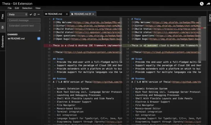
Task: Click 'Shell With Flexible Layouts' line in the right pane
Action: click(x=164, y=99)
